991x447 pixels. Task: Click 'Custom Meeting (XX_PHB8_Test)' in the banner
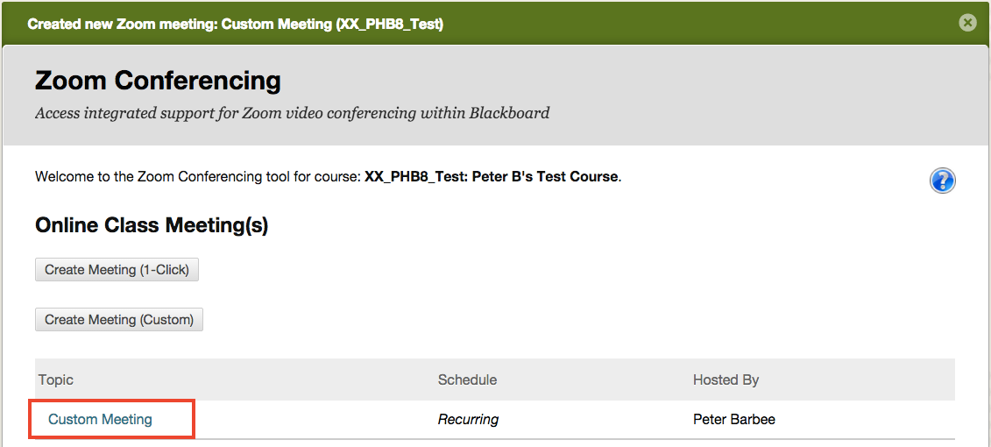[332, 24]
